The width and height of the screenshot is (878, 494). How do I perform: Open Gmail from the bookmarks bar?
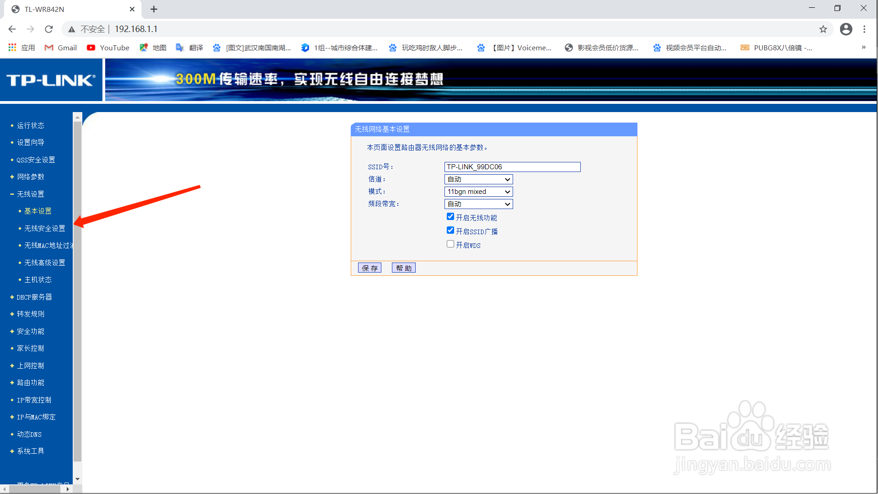tap(60, 48)
